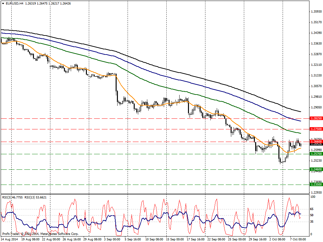Click the 29 Aug 08:00 time label

click(92, 239)
